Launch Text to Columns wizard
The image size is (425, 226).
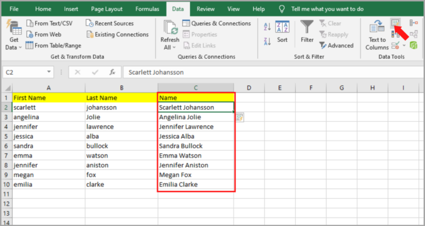[x=377, y=35]
